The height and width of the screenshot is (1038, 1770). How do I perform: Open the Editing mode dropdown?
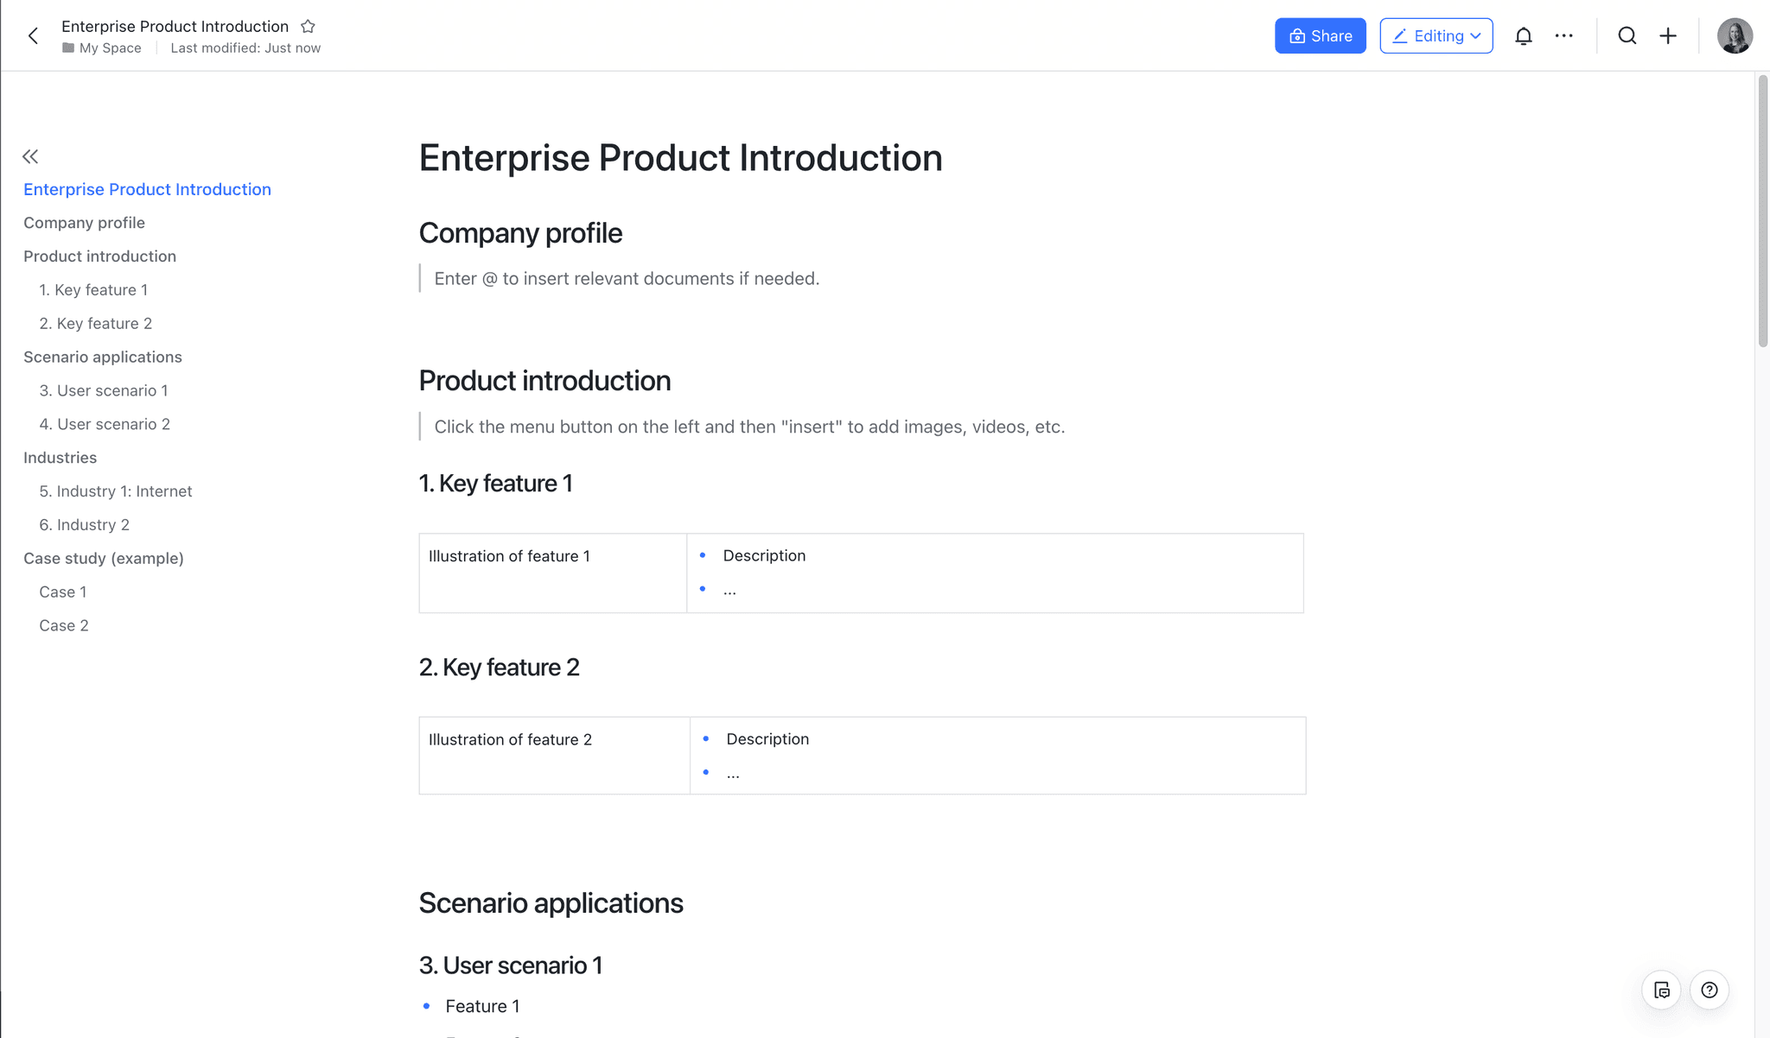(x=1436, y=35)
